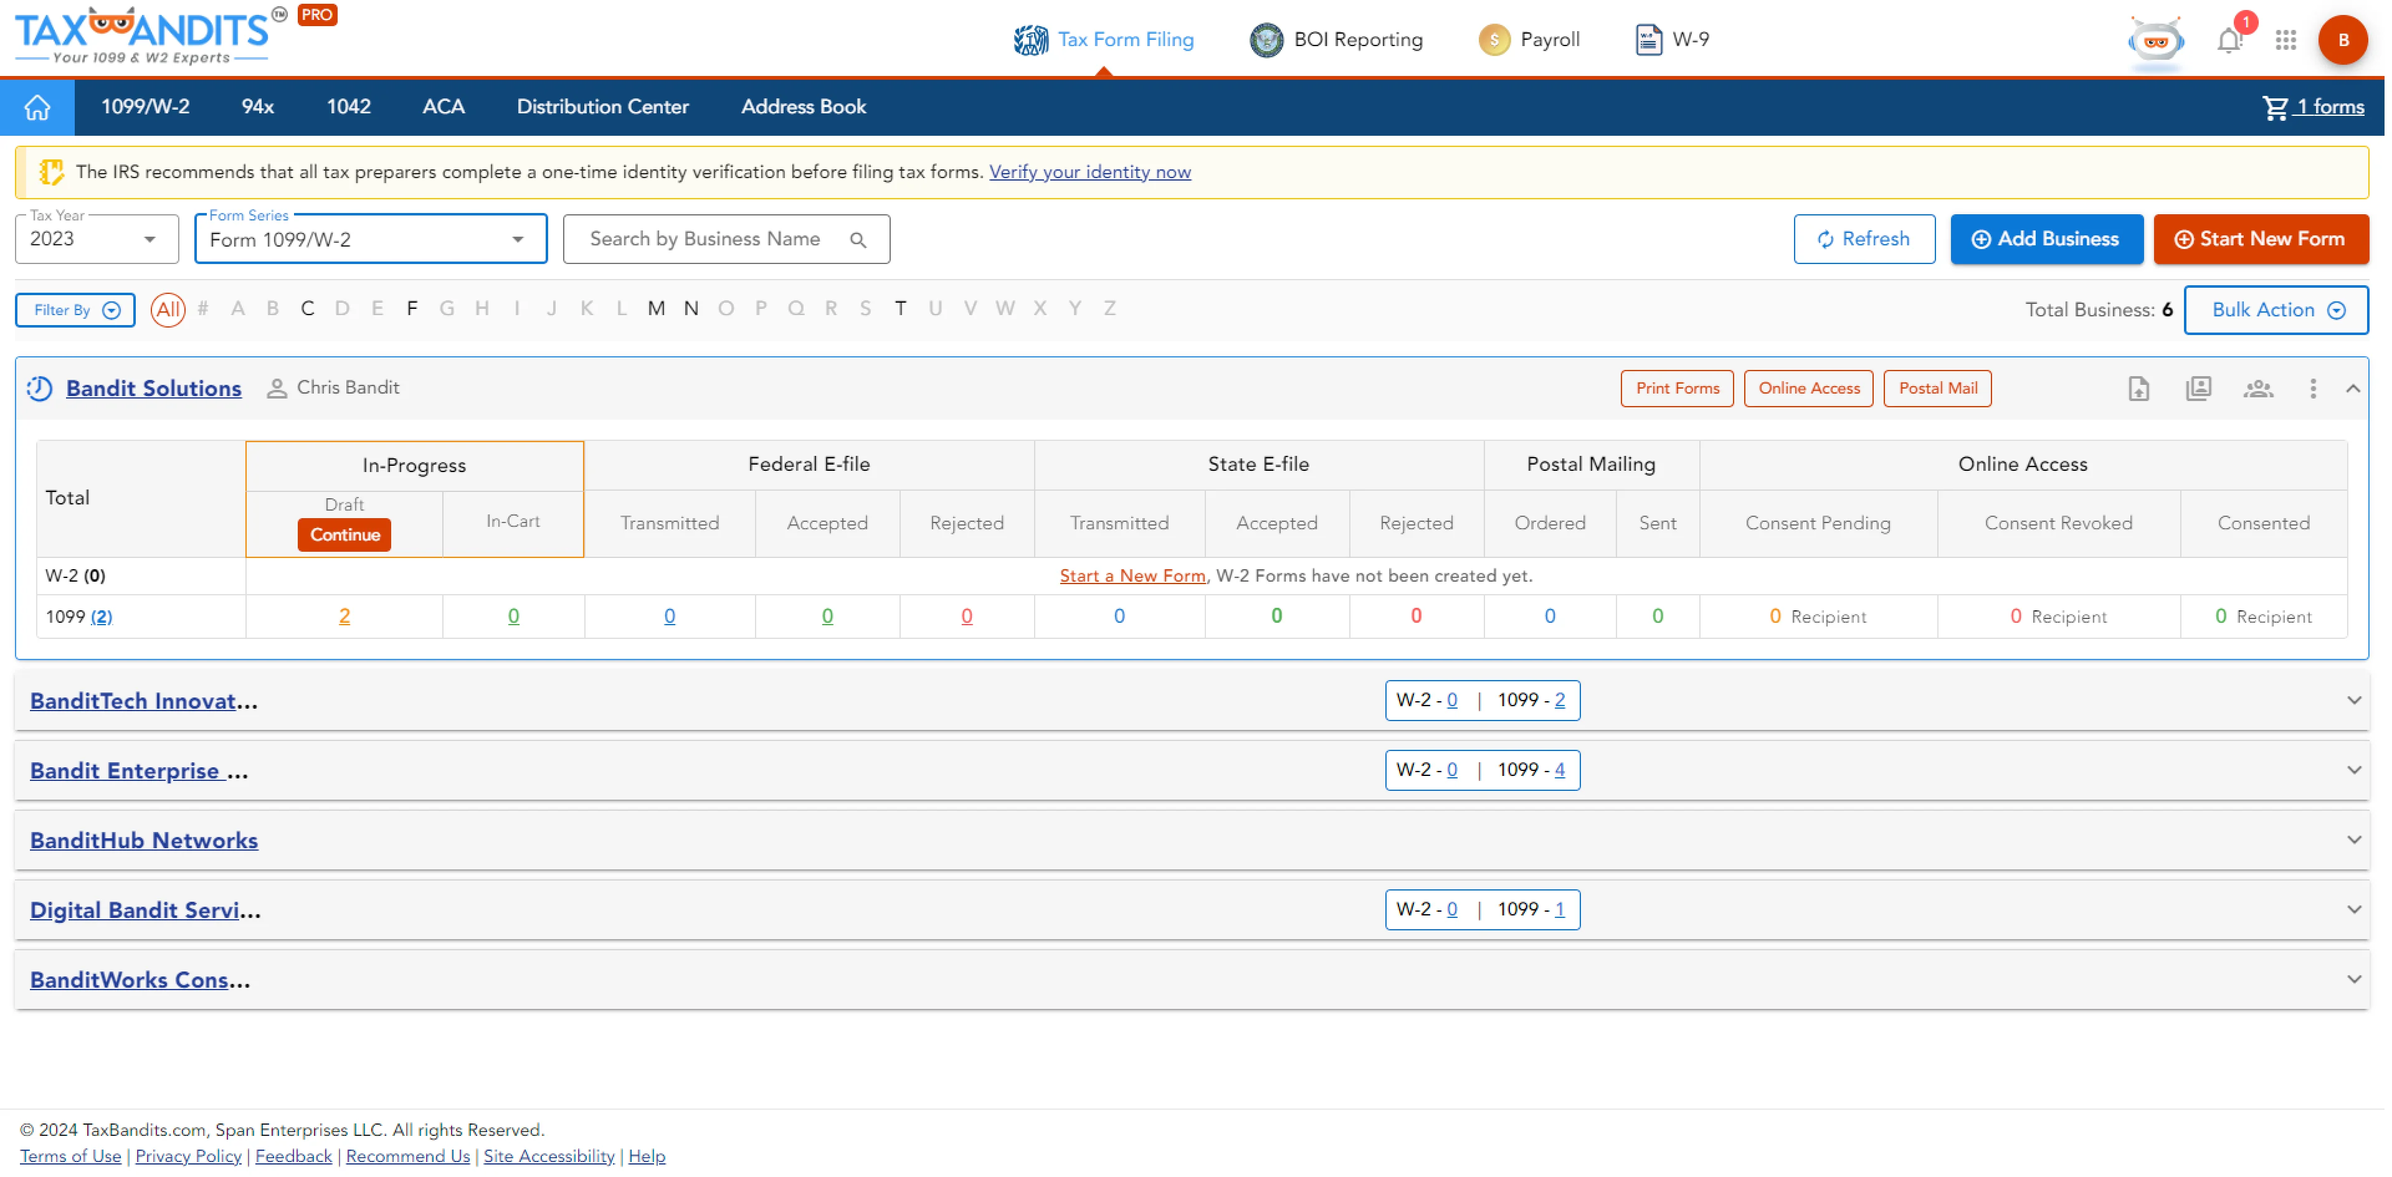
Task: Open Address Book menu
Action: tap(803, 106)
